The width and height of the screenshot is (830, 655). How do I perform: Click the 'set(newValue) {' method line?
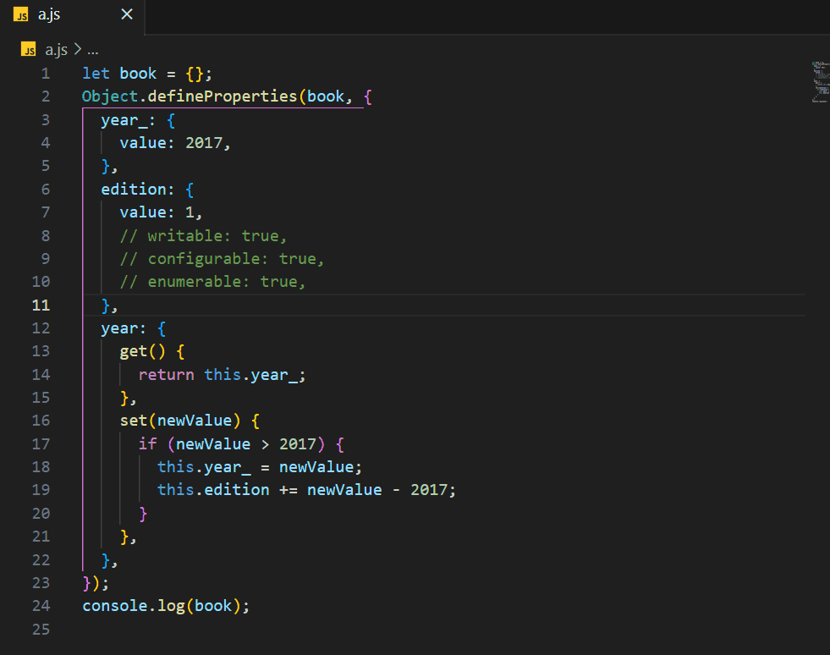[190, 421]
